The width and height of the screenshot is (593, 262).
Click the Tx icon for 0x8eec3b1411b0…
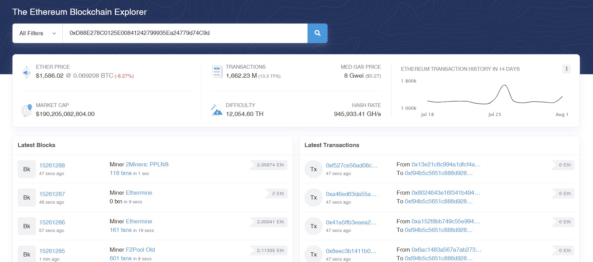click(x=313, y=254)
